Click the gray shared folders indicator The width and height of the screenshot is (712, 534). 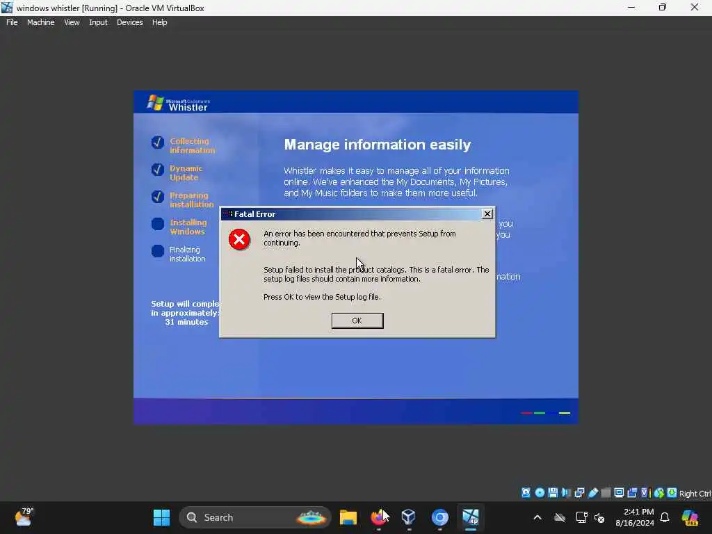(606, 493)
